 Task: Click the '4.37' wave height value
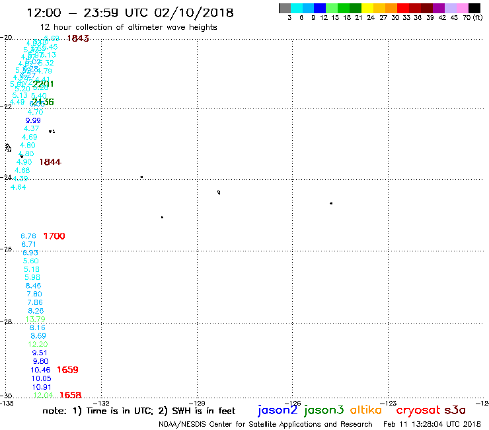click(32, 128)
